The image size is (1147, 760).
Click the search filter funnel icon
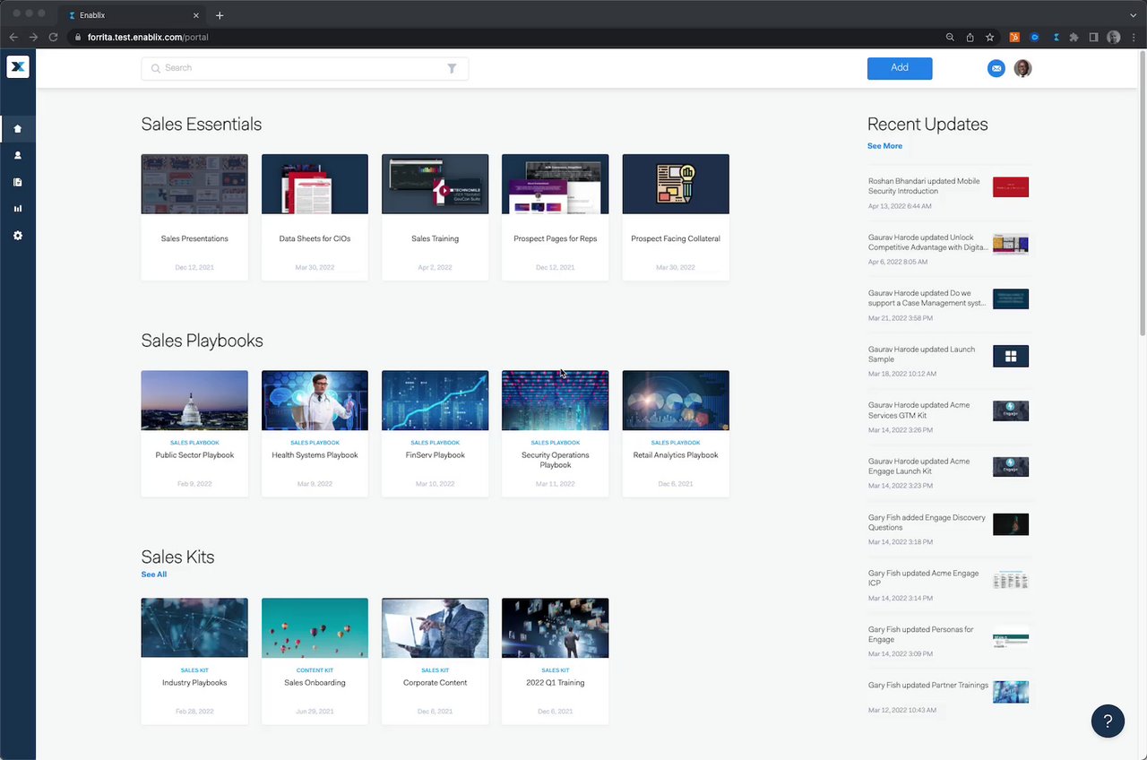(x=452, y=68)
